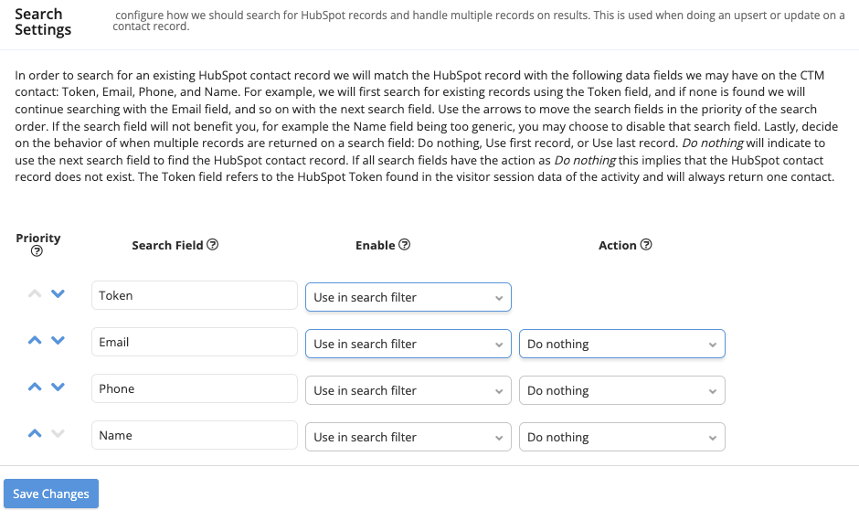Move Email field down in priority
The image size is (859, 520).
tap(58, 341)
